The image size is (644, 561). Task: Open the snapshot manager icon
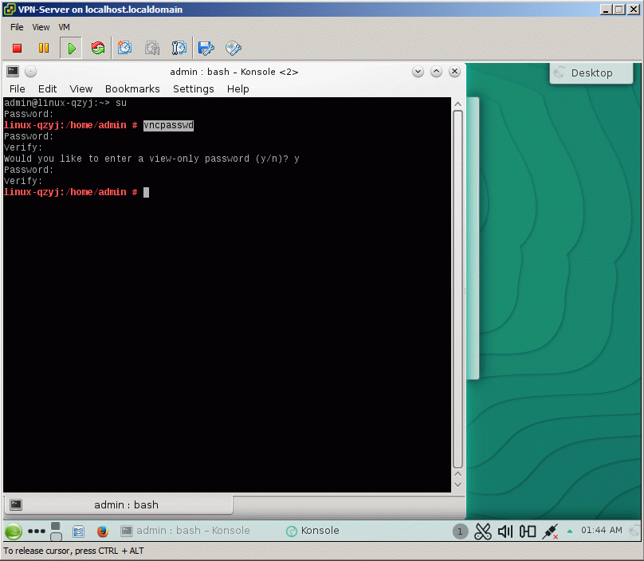[x=179, y=48]
